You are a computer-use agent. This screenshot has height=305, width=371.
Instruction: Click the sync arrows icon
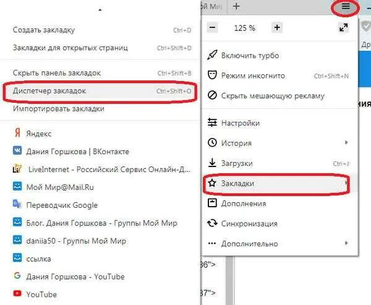(x=212, y=223)
